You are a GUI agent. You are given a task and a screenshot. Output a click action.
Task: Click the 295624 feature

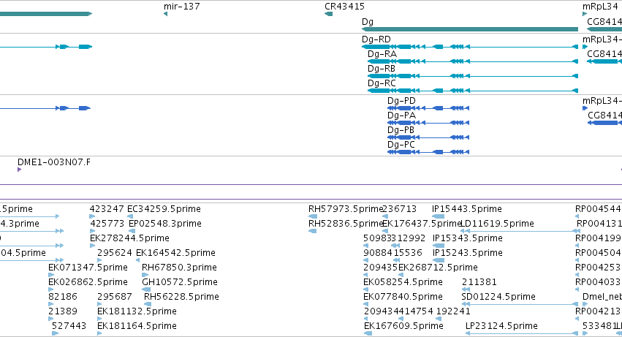pyautogui.click(x=99, y=260)
